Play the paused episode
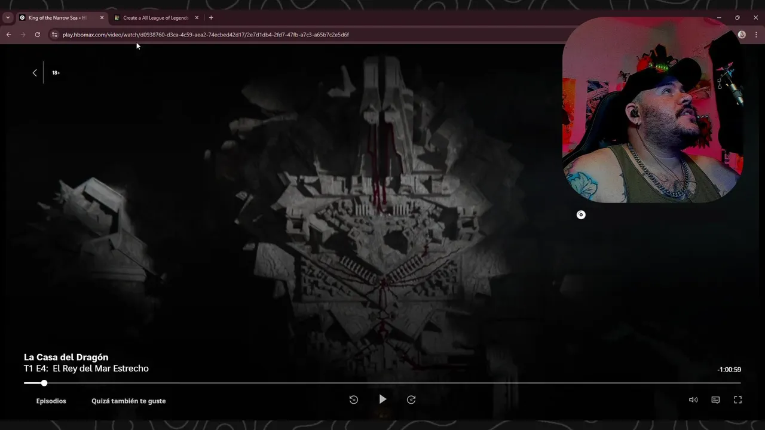 coord(382,400)
